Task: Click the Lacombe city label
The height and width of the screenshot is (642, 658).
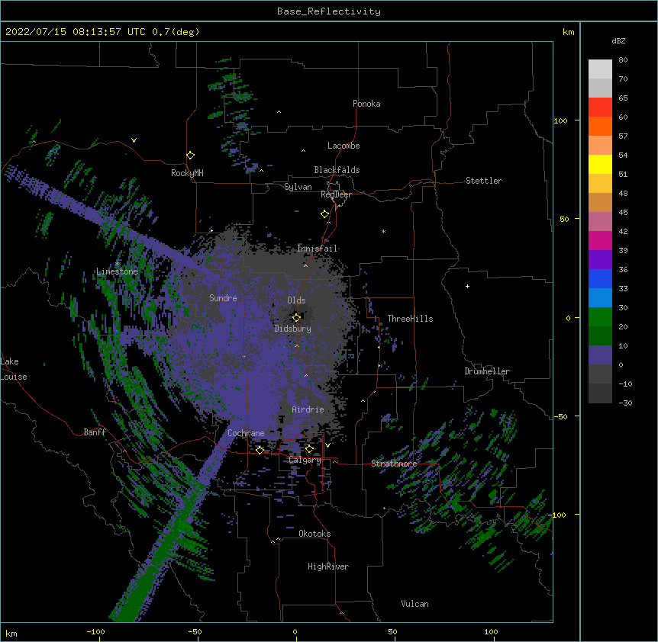Action: pyautogui.click(x=344, y=146)
